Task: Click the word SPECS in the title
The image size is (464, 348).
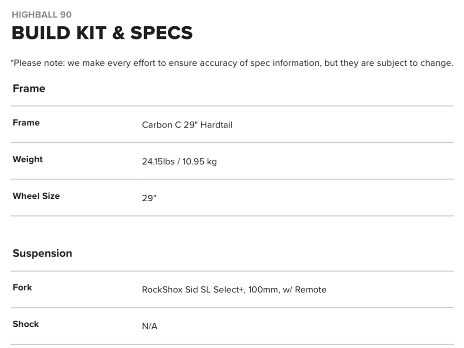Action: tap(161, 33)
